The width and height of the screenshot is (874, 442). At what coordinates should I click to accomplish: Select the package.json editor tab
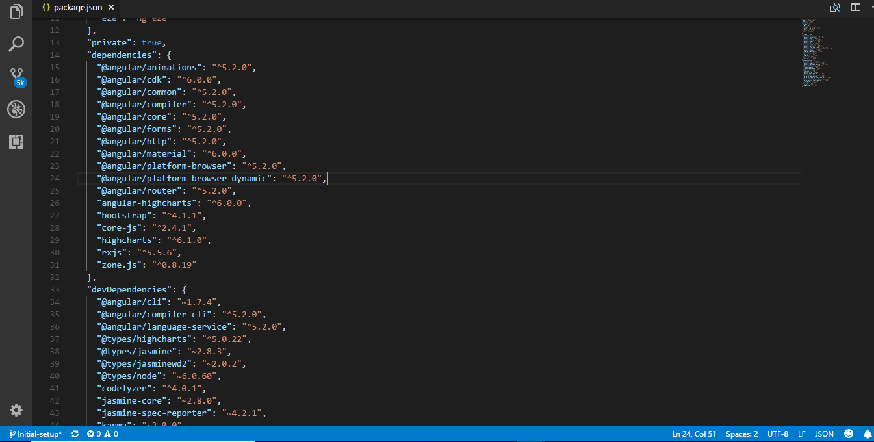coord(77,7)
